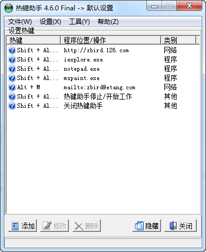Screen dimensions: 206x252
Task: Click the question icon beside iexplore.exe
Action: (12, 59)
